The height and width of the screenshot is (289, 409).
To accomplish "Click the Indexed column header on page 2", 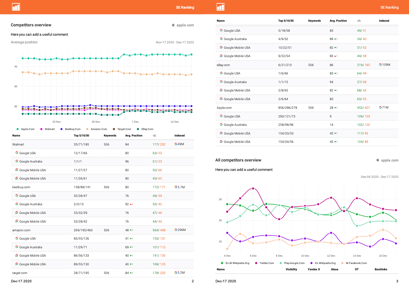I will point(179,135).
